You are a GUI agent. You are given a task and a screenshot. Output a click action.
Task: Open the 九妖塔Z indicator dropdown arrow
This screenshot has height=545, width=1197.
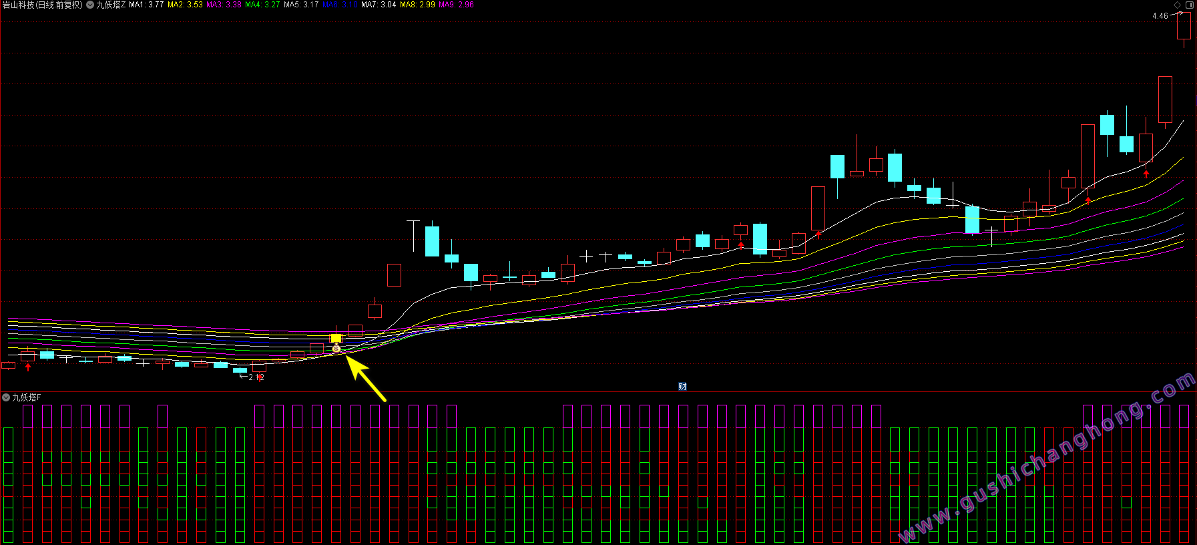point(90,5)
